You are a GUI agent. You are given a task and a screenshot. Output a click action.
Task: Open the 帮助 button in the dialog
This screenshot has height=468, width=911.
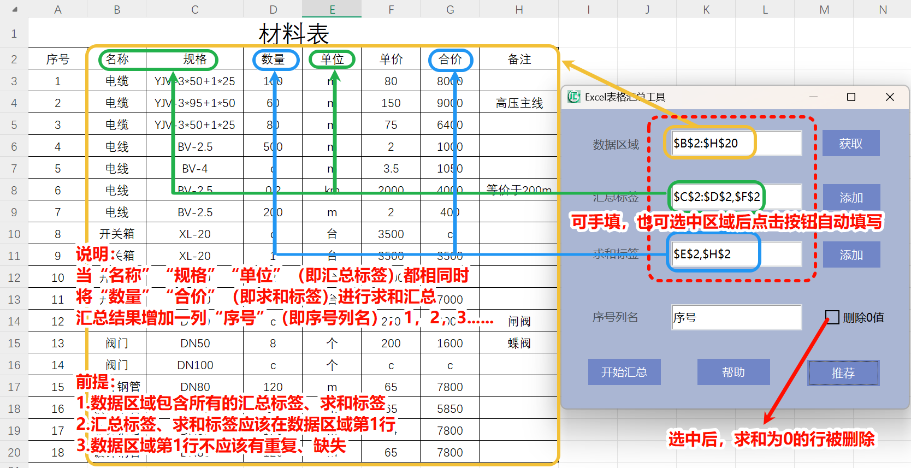coord(733,372)
